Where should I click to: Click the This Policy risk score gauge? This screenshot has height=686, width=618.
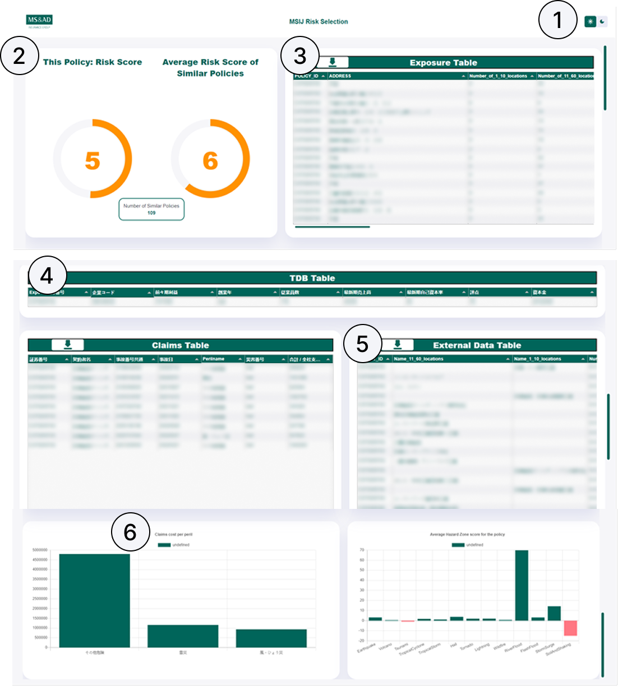93,159
